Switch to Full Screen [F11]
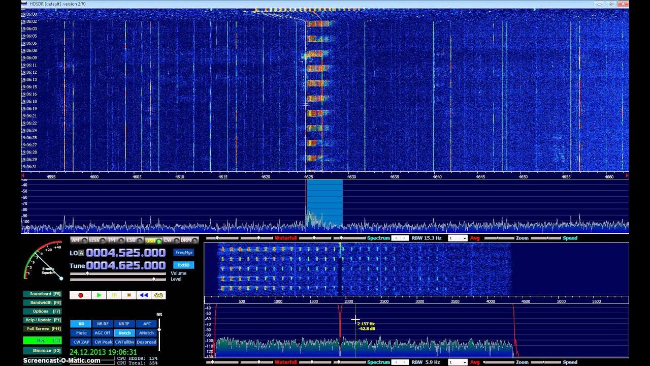This screenshot has width=650, height=366. click(42, 329)
